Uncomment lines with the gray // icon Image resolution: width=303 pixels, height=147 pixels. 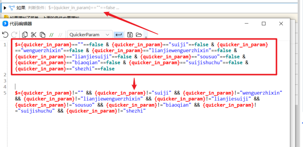click(60, 35)
